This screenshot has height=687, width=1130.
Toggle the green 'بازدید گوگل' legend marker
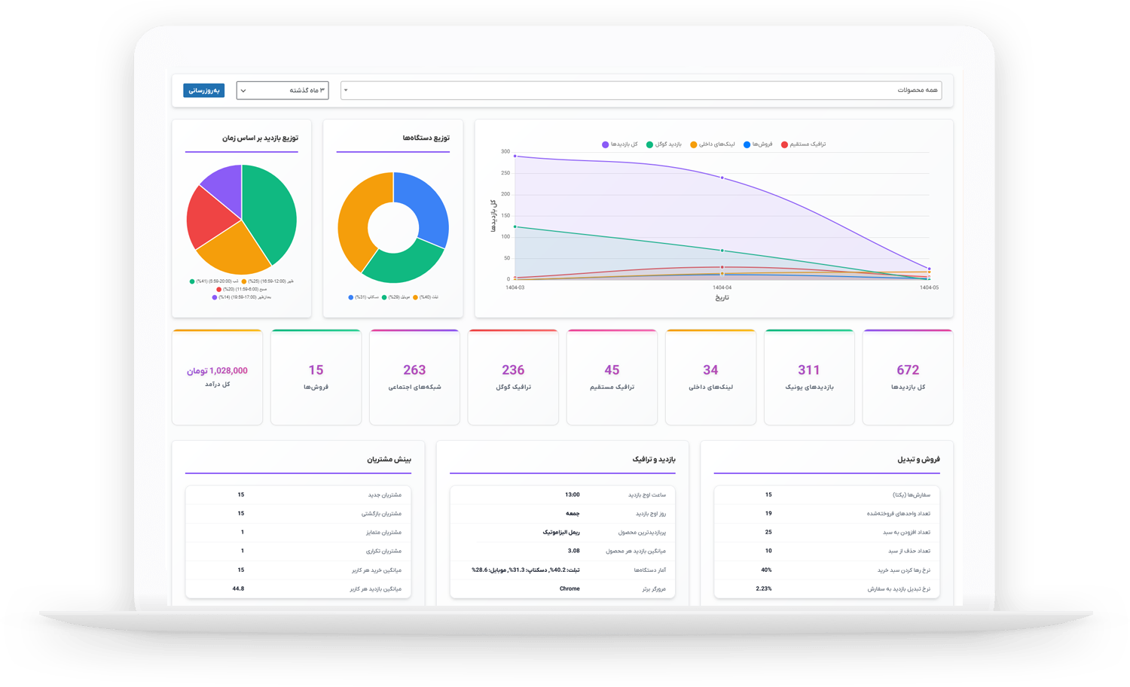click(x=649, y=144)
